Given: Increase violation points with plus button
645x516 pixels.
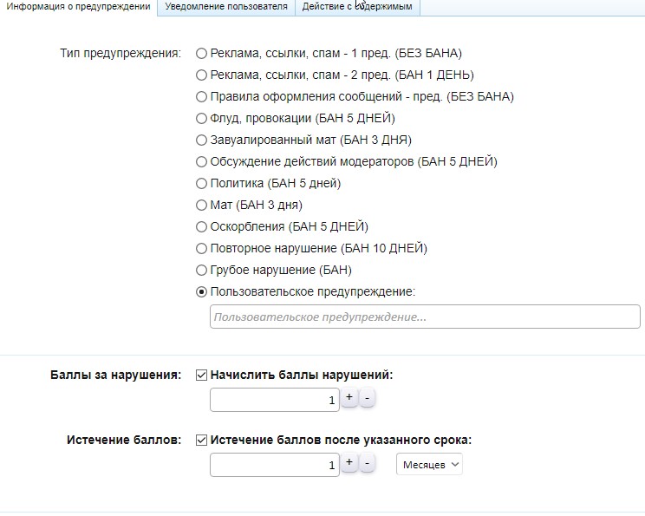Looking at the screenshot, I should pos(349,398).
